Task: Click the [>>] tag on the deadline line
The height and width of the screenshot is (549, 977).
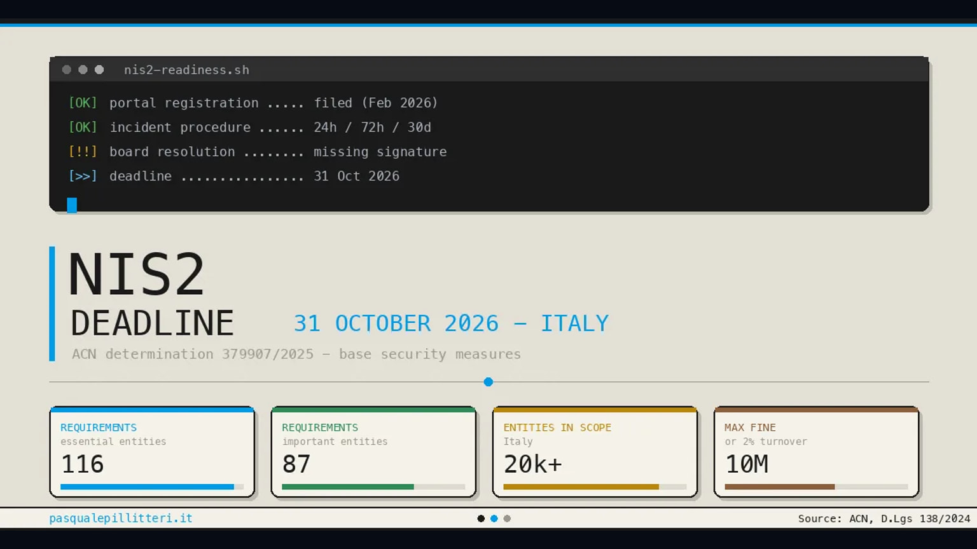Action: (83, 176)
